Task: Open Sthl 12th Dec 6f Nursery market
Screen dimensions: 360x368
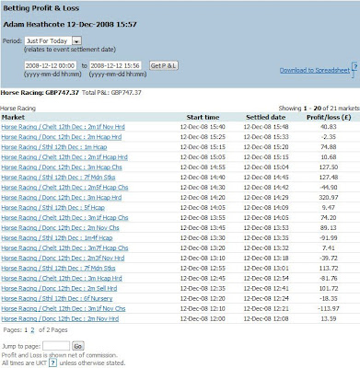Action: tap(57, 299)
